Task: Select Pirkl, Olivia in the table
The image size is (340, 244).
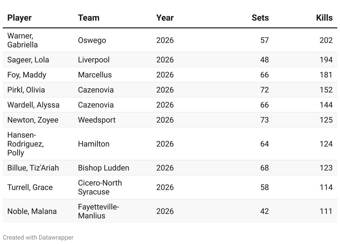Action: click(x=26, y=90)
